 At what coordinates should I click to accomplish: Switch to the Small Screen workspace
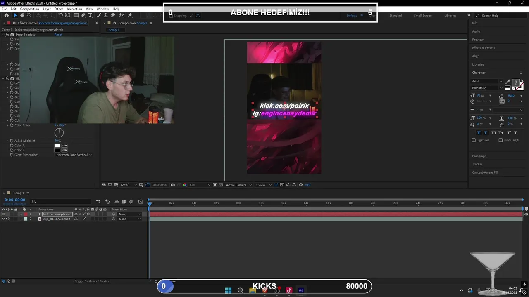[423, 16]
